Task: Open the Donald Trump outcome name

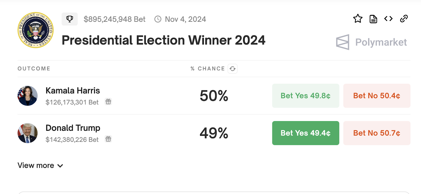Action: point(73,128)
